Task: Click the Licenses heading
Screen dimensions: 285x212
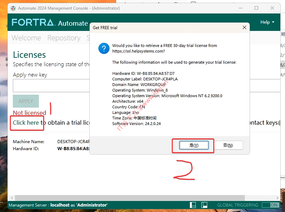Action: [x=29, y=55]
